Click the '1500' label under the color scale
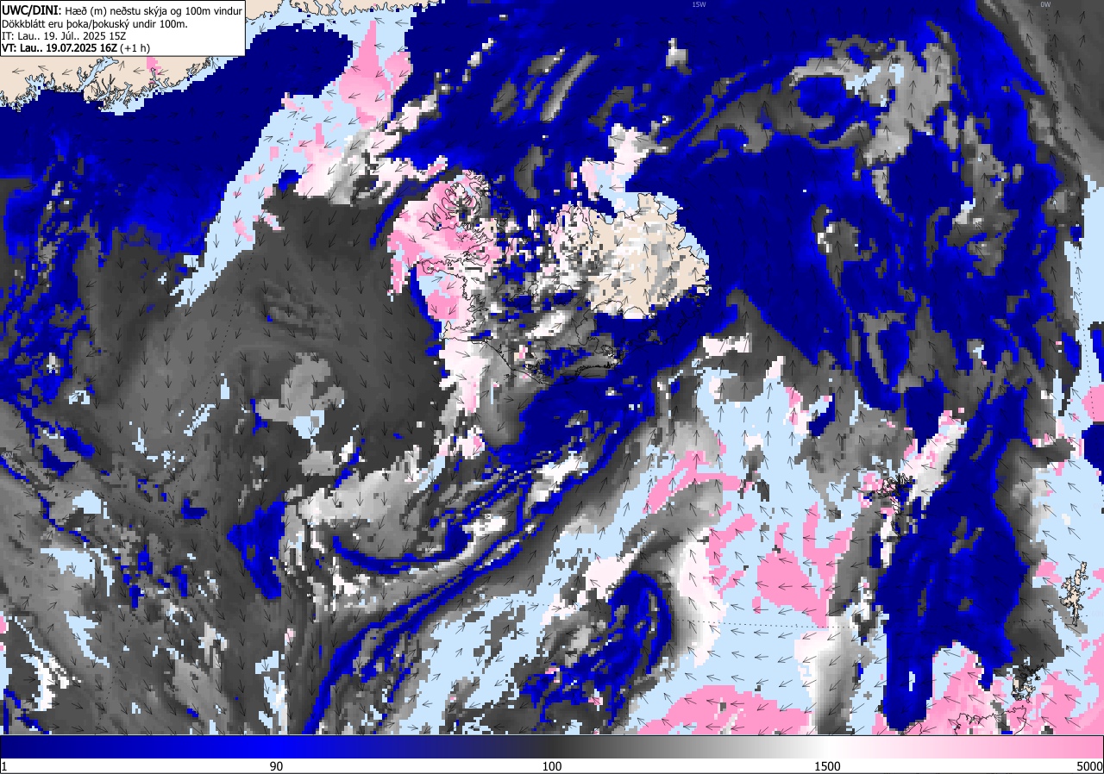 pos(827,766)
